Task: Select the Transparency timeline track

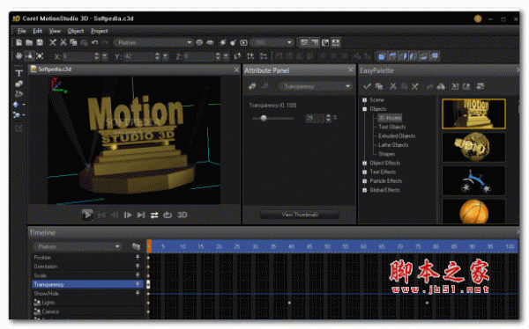Action: pos(87,284)
